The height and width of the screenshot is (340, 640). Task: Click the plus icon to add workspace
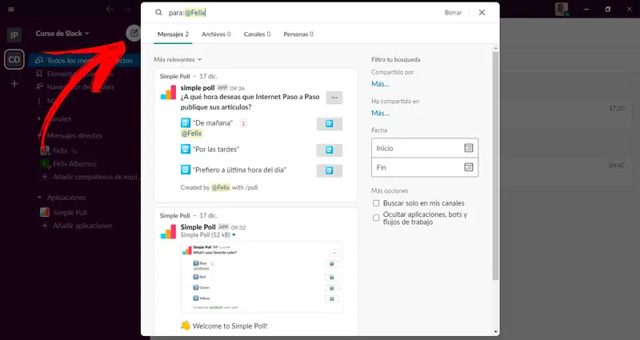[14, 84]
